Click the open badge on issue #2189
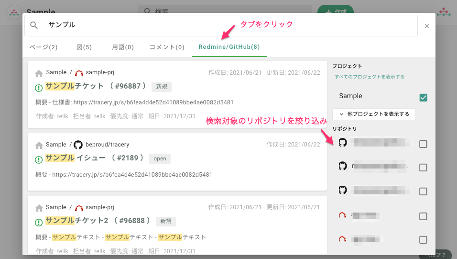Viewport: 457px width, 259px height. tap(160, 158)
